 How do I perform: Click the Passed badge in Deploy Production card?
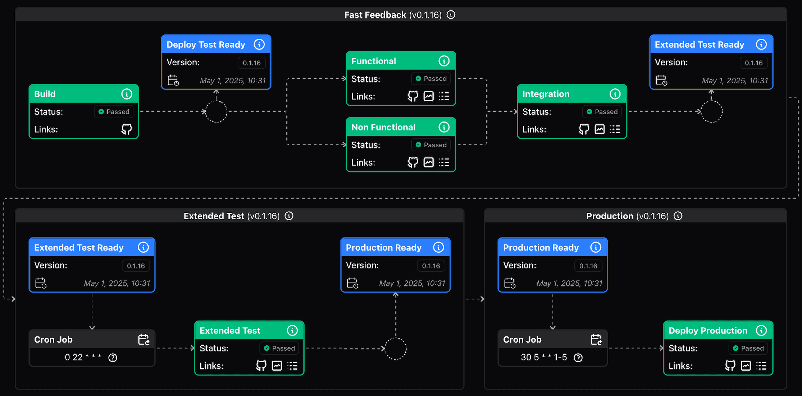point(748,348)
